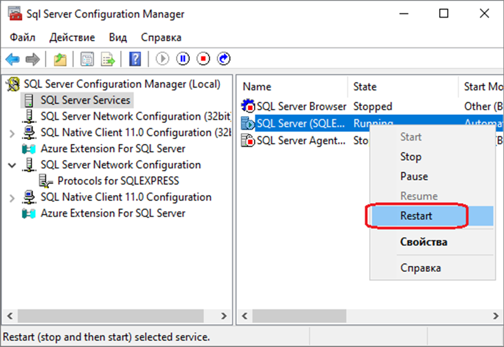Screen dimensions: 504x347
Task: Choose Pause in the context menu
Action: (432, 176)
